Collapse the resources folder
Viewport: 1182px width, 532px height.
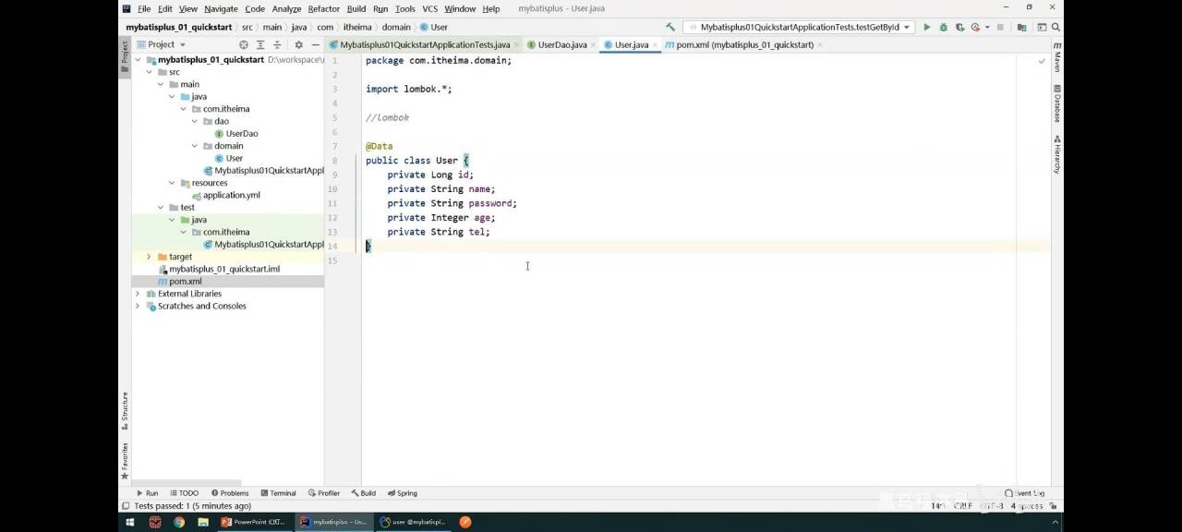[x=172, y=183]
